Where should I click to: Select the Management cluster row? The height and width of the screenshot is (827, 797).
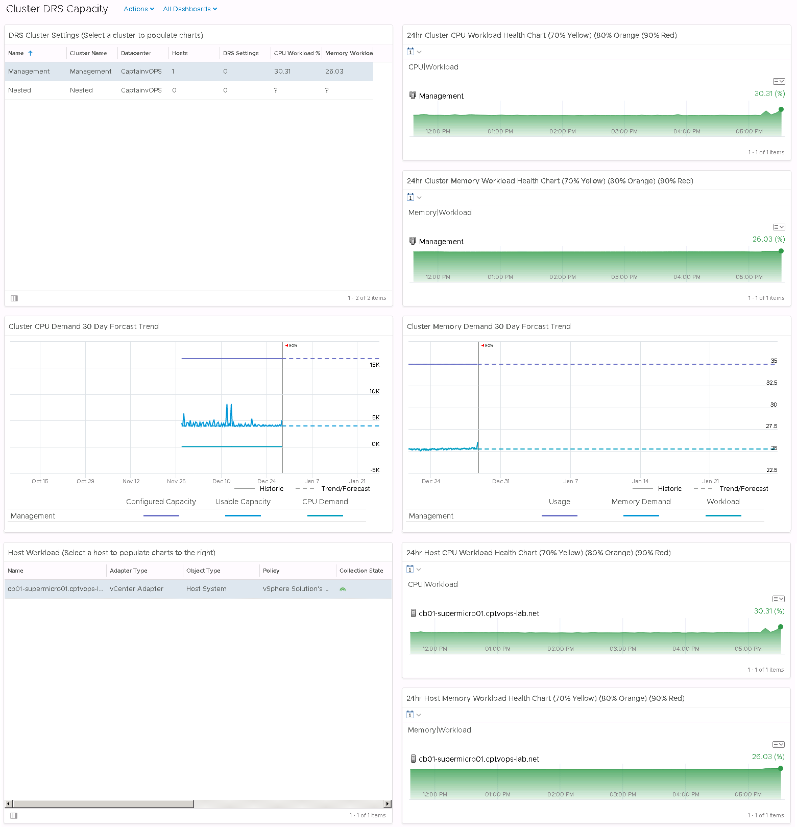[189, 72]
